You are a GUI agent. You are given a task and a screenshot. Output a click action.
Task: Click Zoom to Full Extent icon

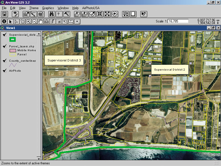tap(77, 14)
